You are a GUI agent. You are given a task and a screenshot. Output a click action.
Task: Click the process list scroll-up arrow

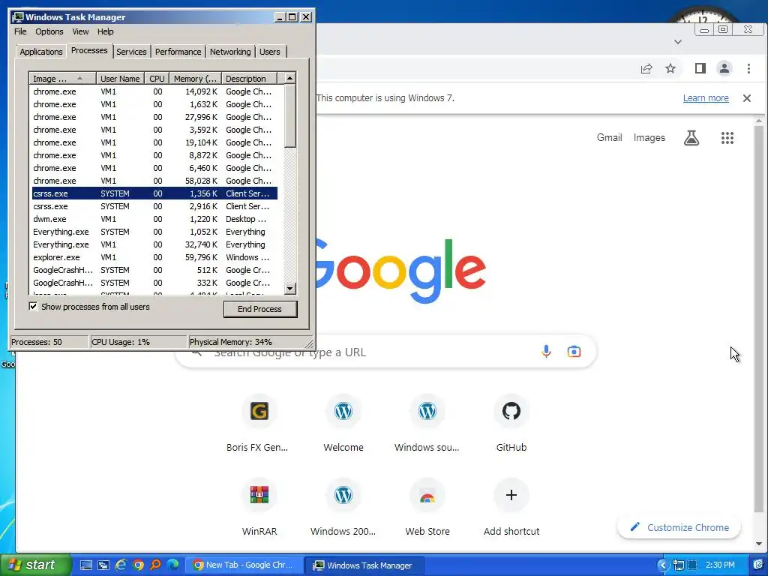tap(290, 78)
